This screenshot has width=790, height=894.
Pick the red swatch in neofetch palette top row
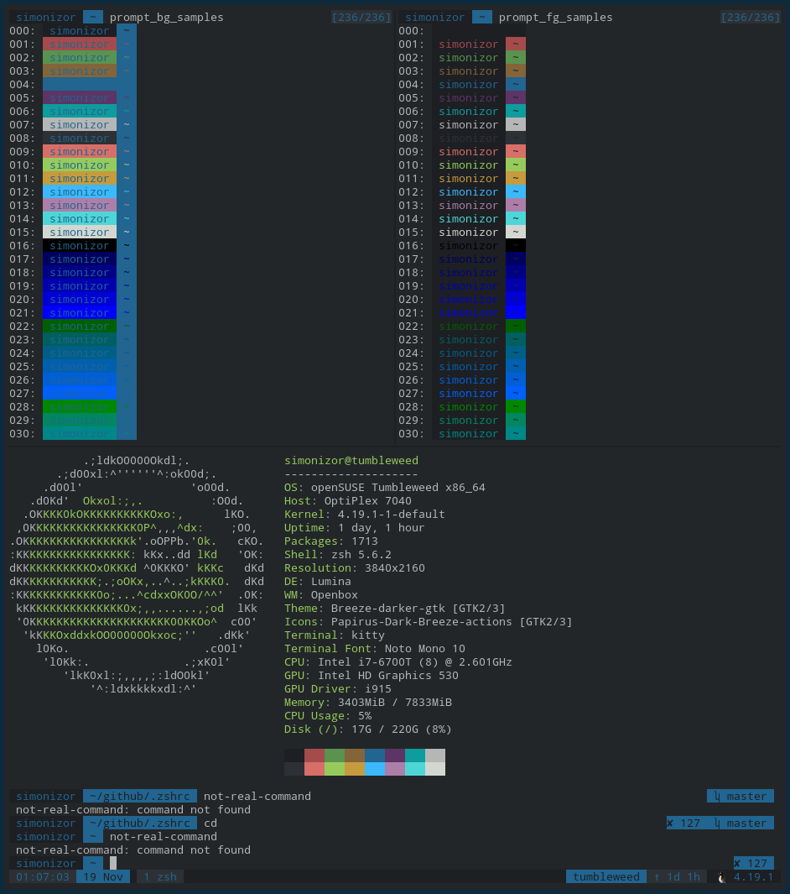click(314, 755)
